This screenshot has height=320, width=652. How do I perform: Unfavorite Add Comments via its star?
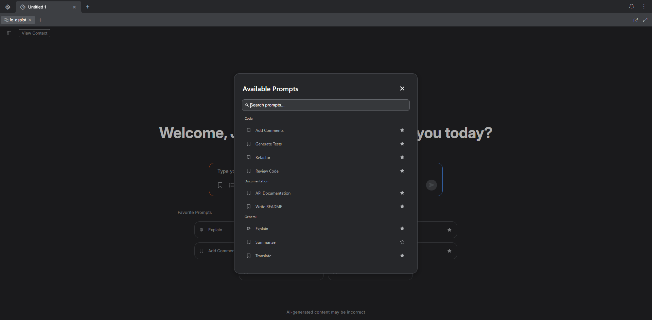[x=402, y=130]
